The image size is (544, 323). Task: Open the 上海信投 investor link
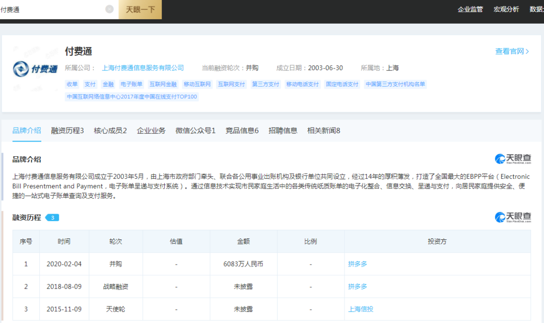[x=361, y=309]
